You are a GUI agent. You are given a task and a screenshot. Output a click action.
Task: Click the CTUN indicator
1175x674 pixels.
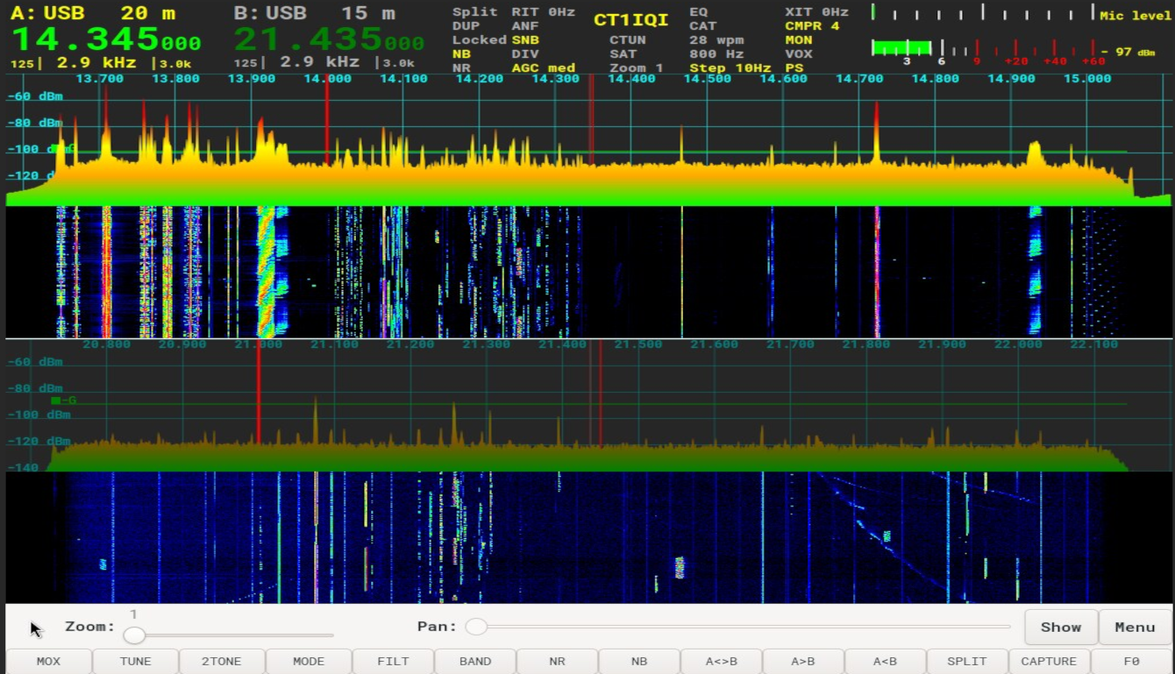(628, 39)
